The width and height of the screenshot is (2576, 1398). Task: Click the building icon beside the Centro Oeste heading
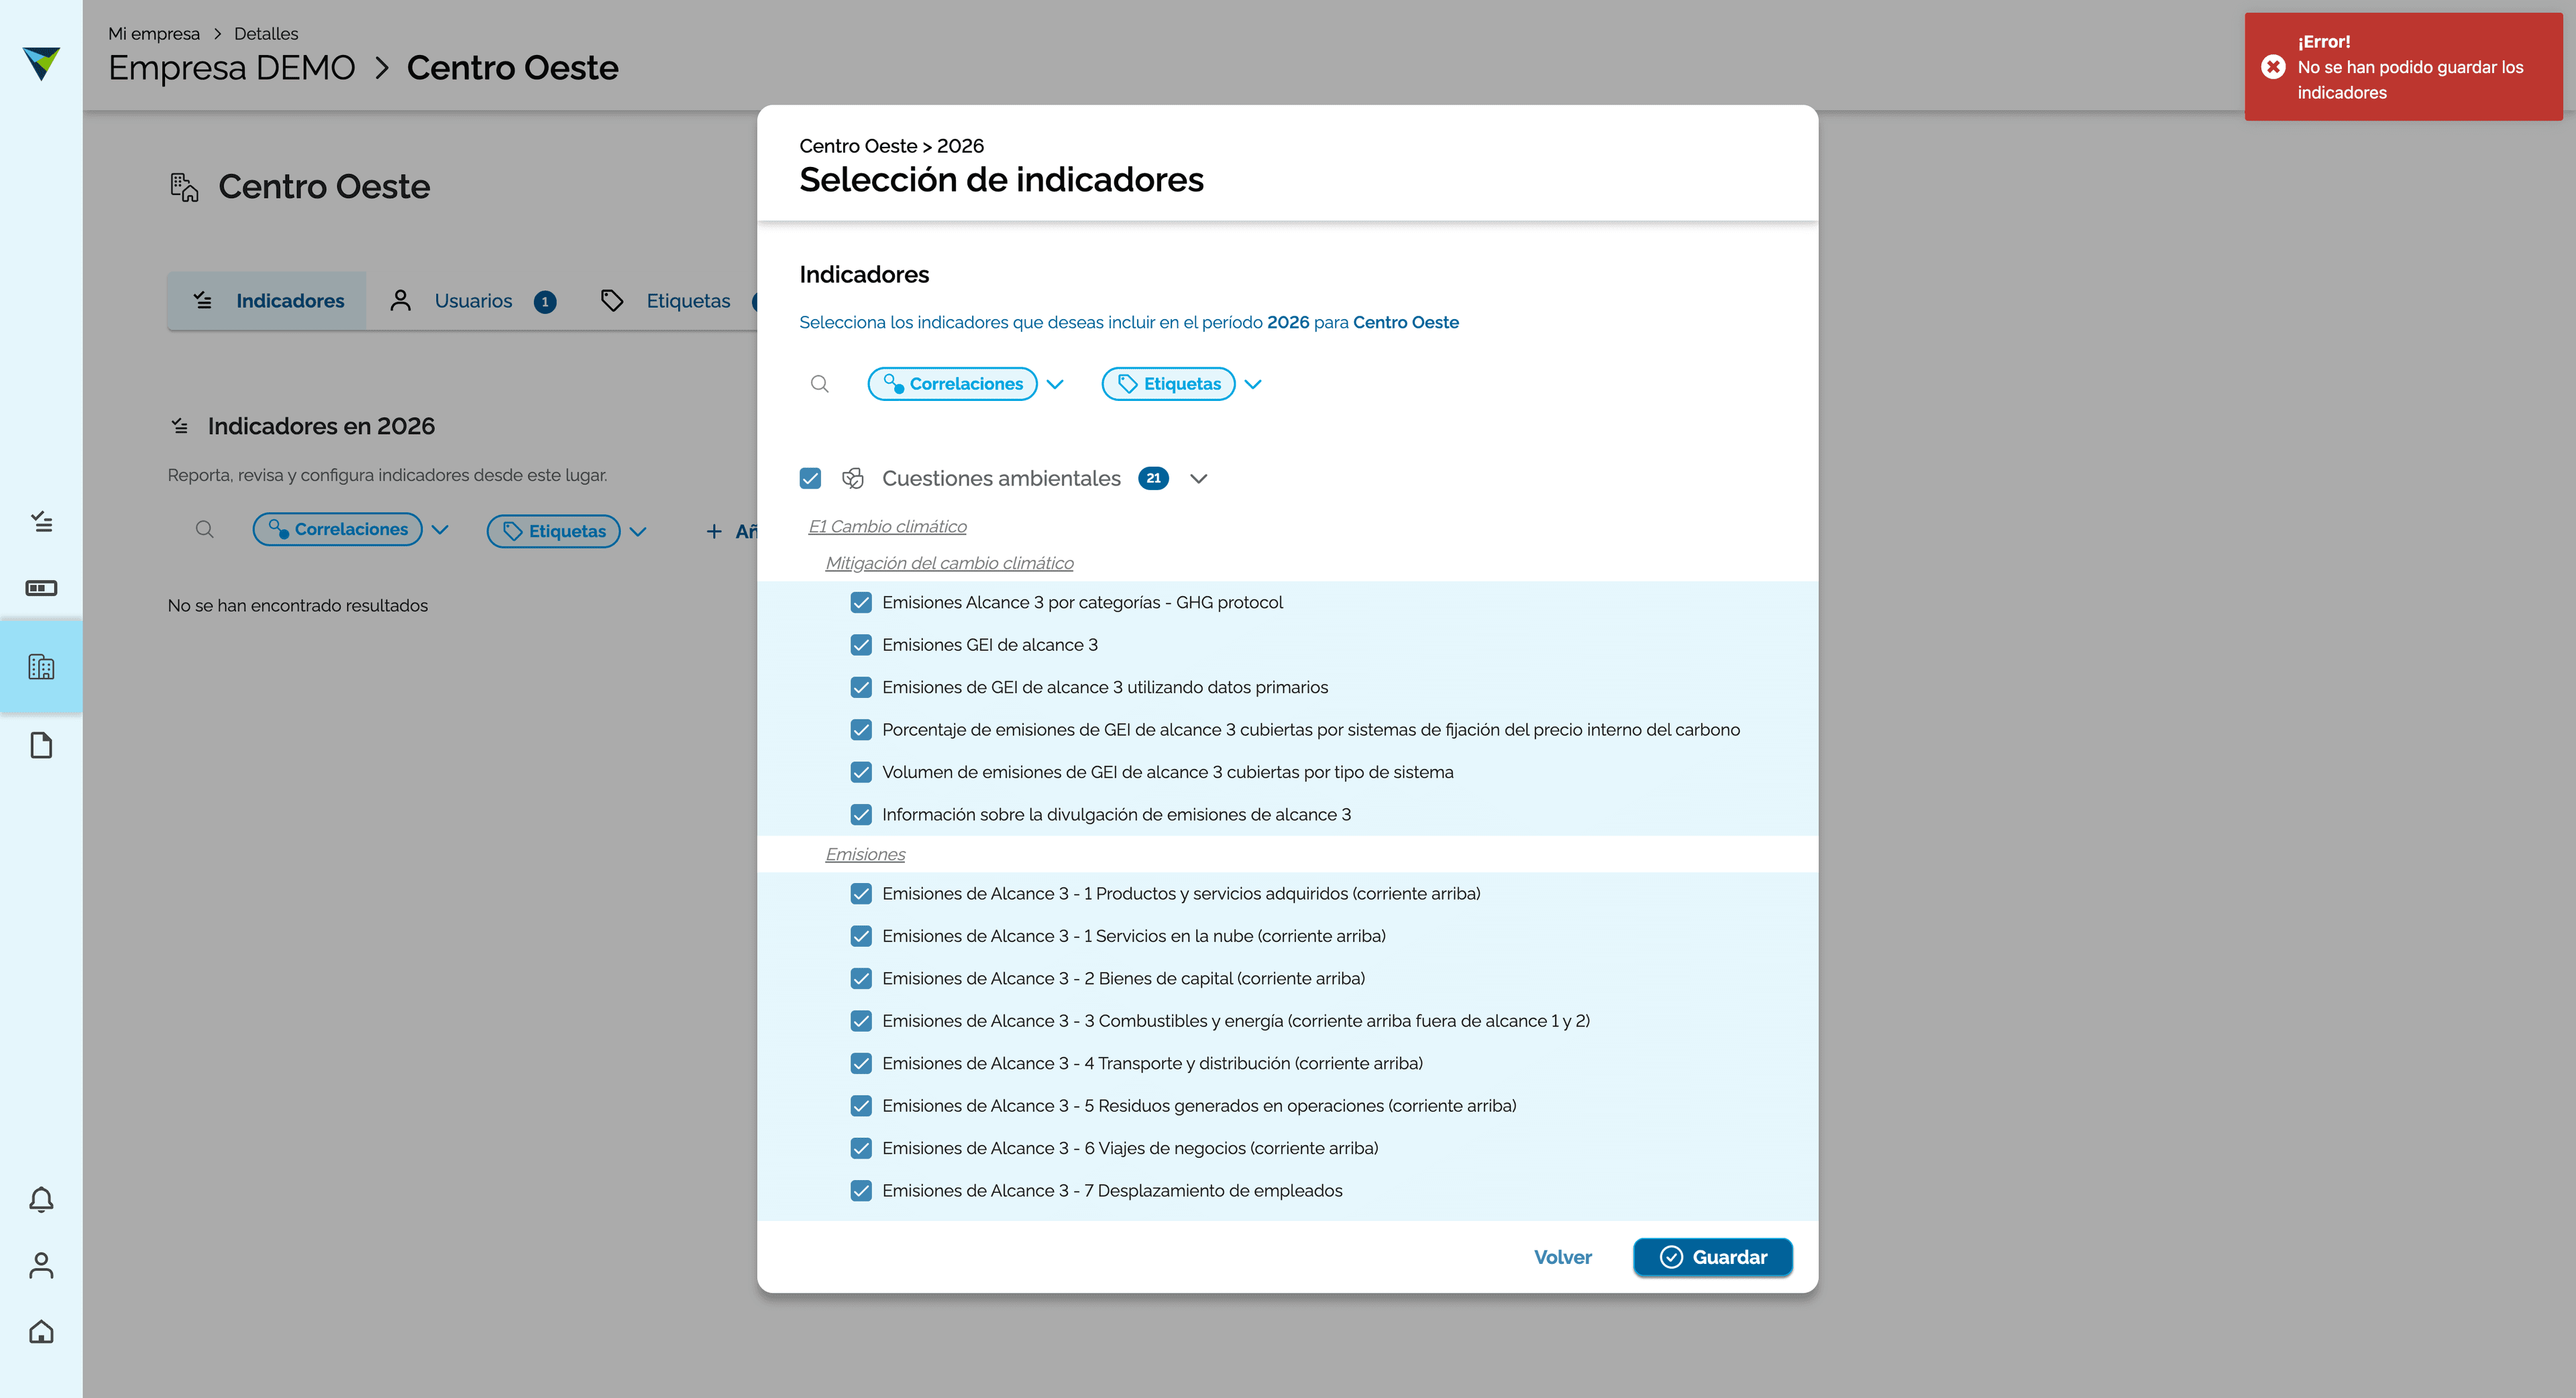pos(184,187)
